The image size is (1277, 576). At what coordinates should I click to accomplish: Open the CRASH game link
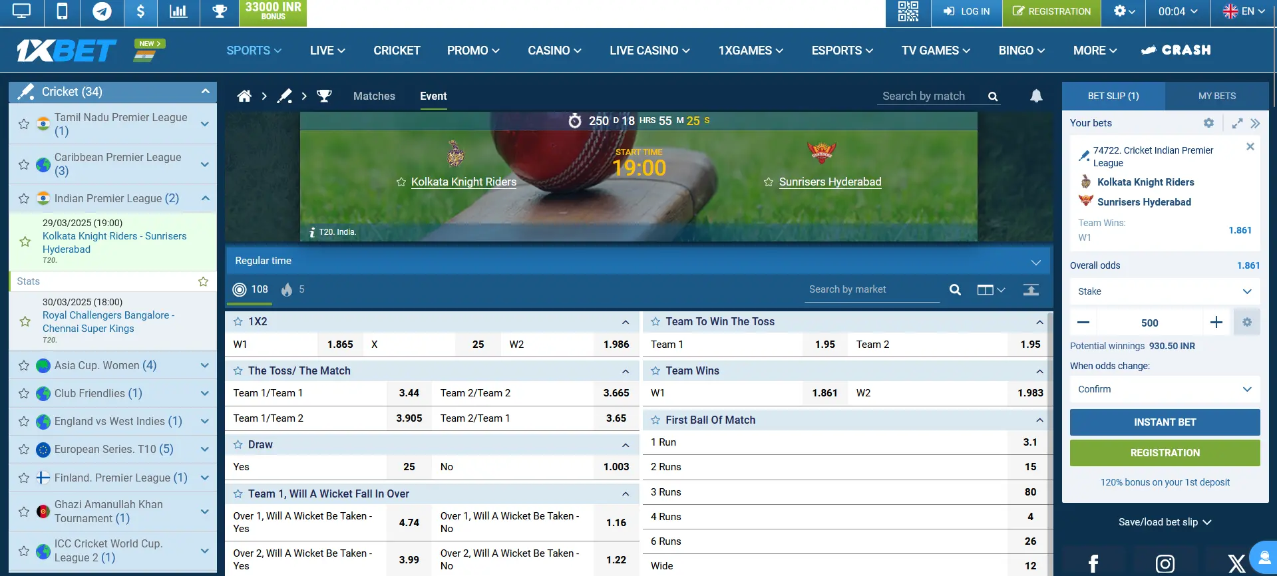pos(1176,51)
